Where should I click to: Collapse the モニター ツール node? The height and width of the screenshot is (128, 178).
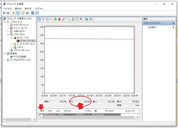tap(11, 38)
